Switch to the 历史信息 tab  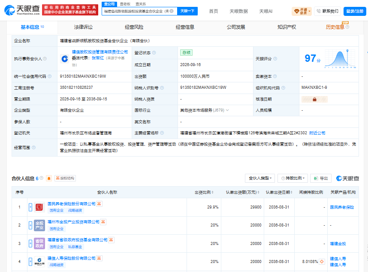click(x=335, y=27)
